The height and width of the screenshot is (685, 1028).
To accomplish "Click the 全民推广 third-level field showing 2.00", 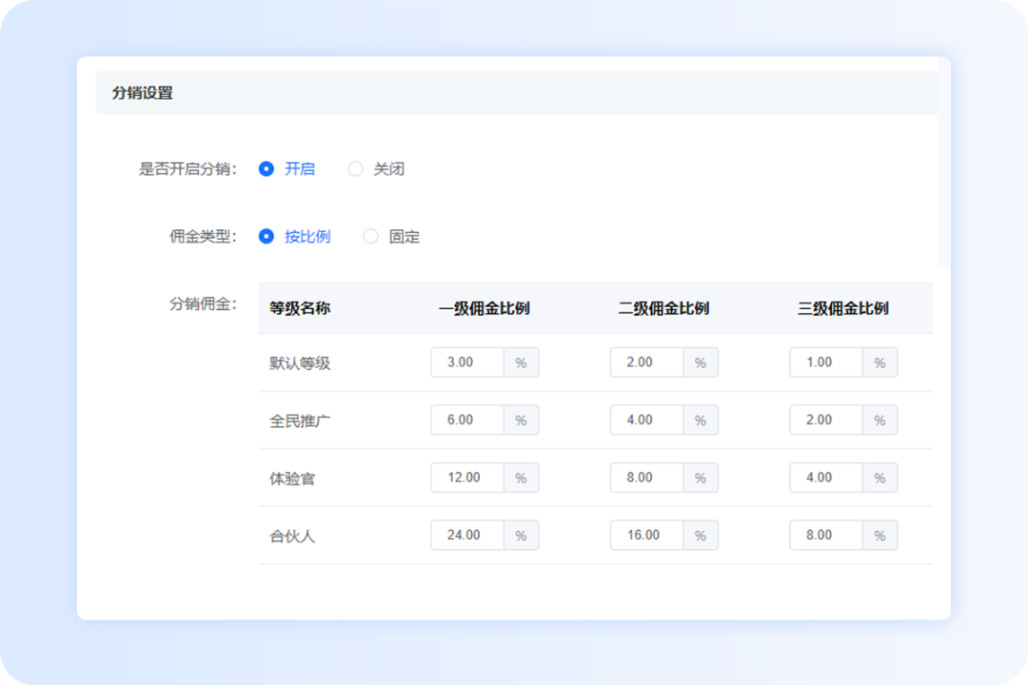I will point(824,420).
